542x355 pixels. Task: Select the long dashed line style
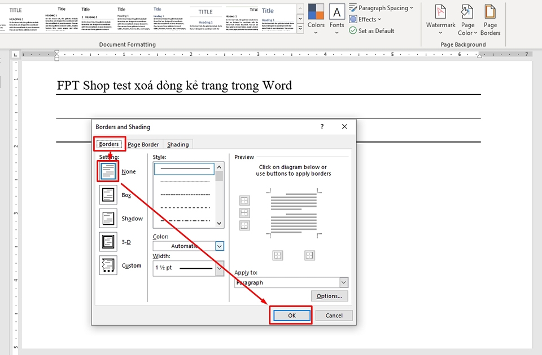pyautogui.click(x=185, y=208)
